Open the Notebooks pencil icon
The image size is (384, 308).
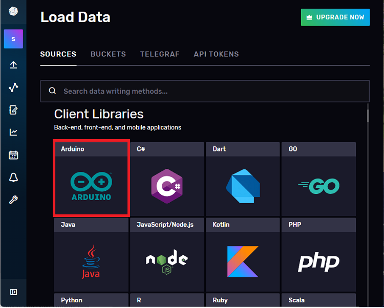[13, 110]
